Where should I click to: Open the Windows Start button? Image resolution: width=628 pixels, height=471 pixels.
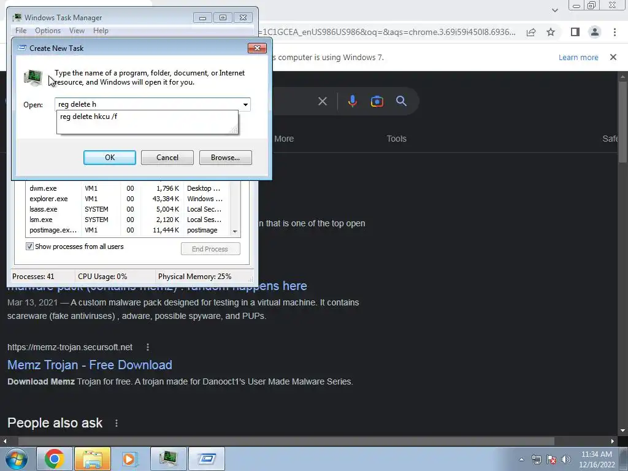coord(17,459)
